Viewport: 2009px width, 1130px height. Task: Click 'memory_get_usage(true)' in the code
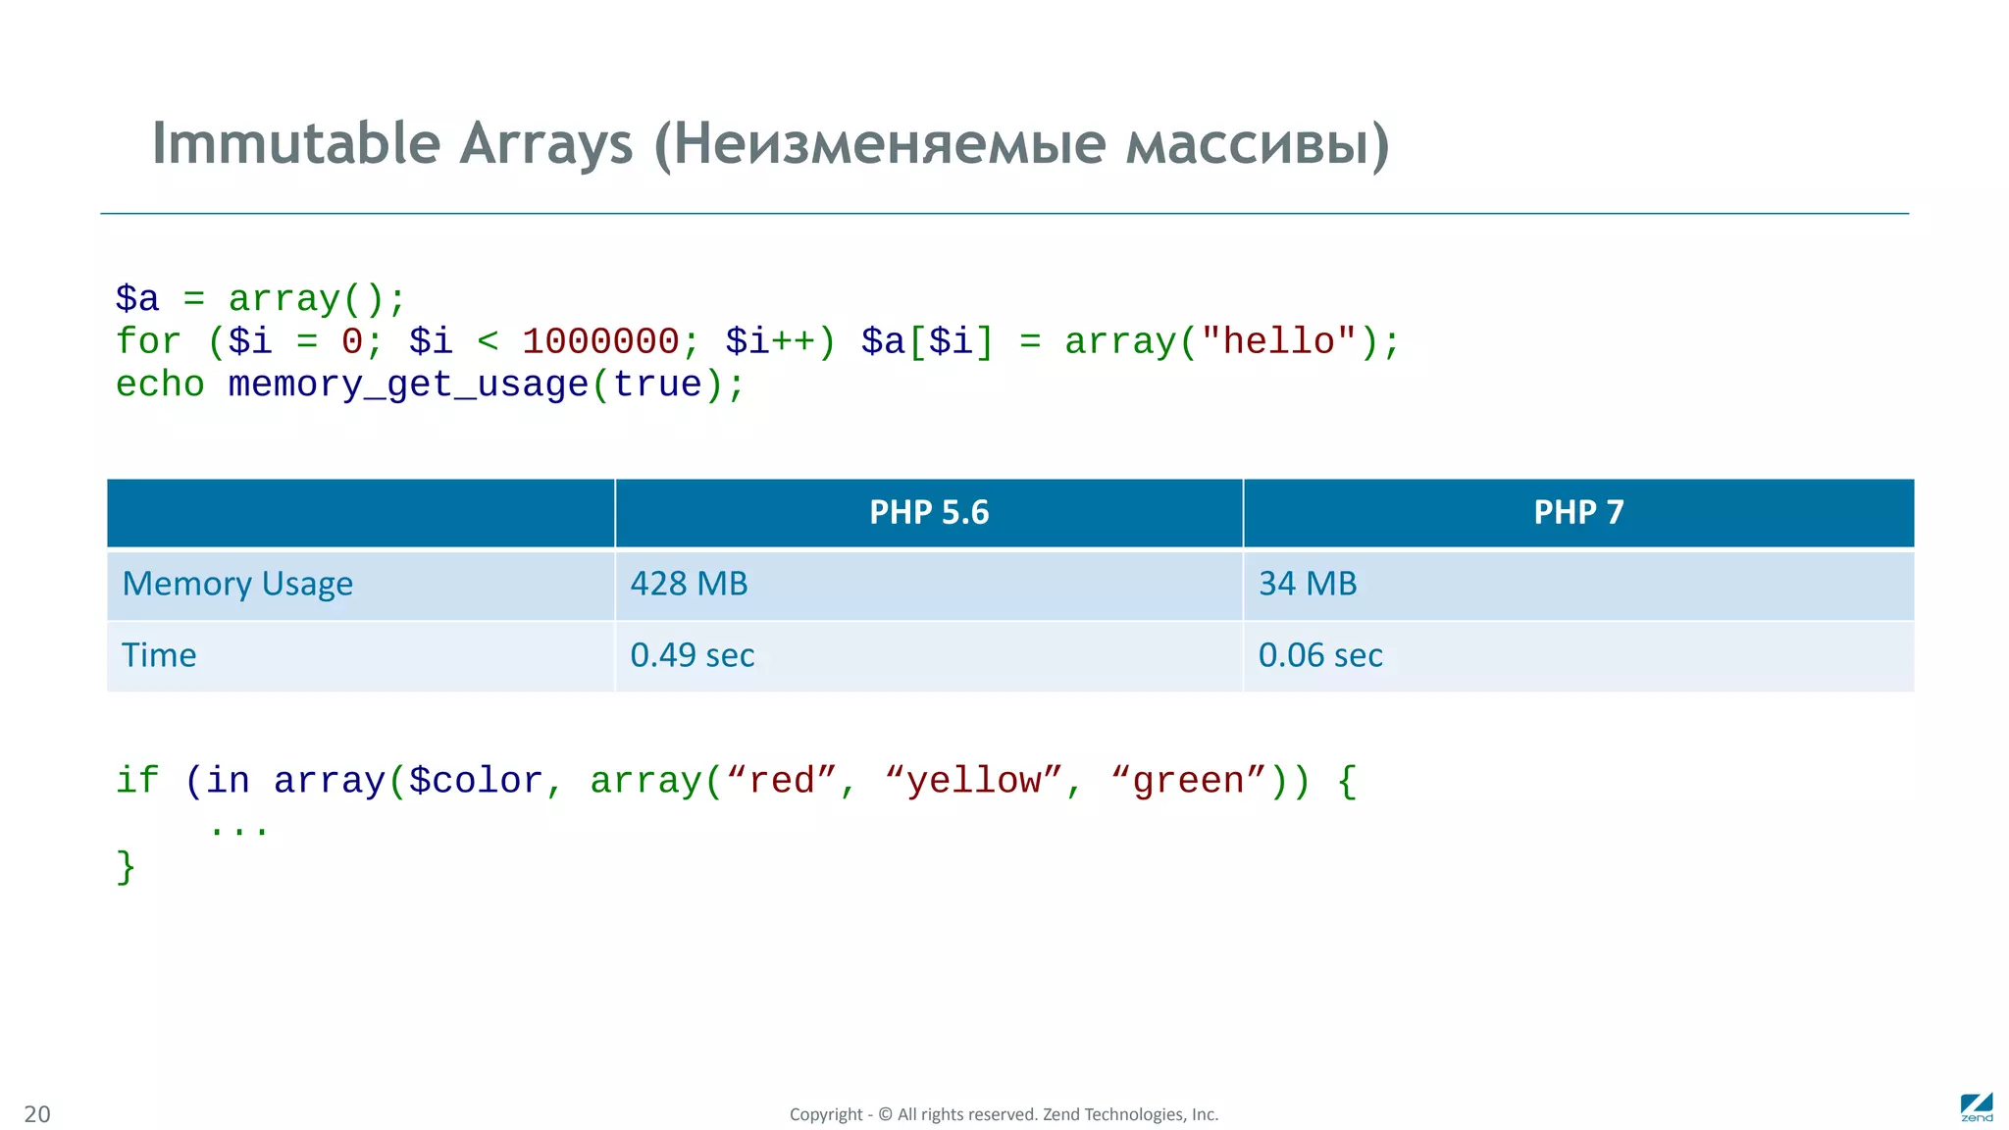(x=476, y=385)
